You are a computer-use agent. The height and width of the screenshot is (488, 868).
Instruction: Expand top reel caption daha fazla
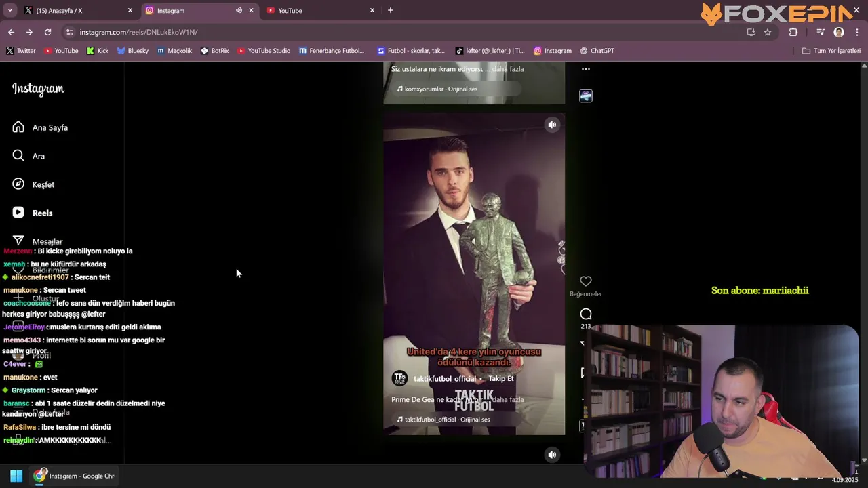(508, 69)
